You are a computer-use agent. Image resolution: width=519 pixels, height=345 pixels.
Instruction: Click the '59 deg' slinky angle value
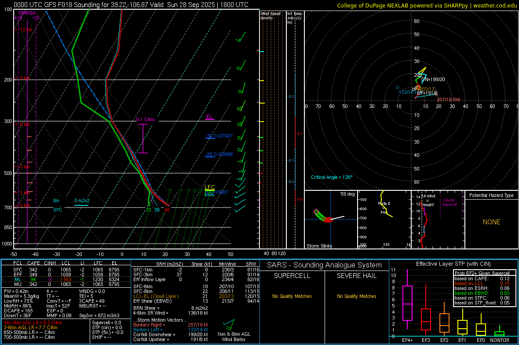coord(347,194)
